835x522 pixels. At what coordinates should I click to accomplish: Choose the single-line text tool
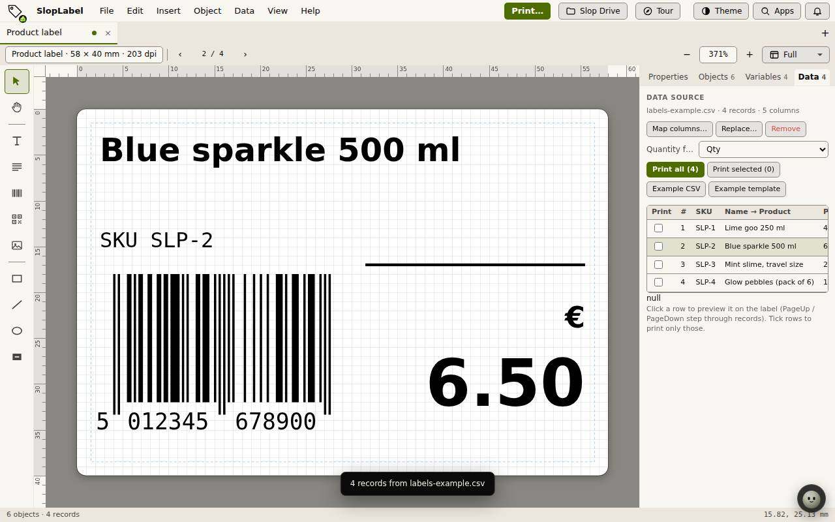point(17,141)
